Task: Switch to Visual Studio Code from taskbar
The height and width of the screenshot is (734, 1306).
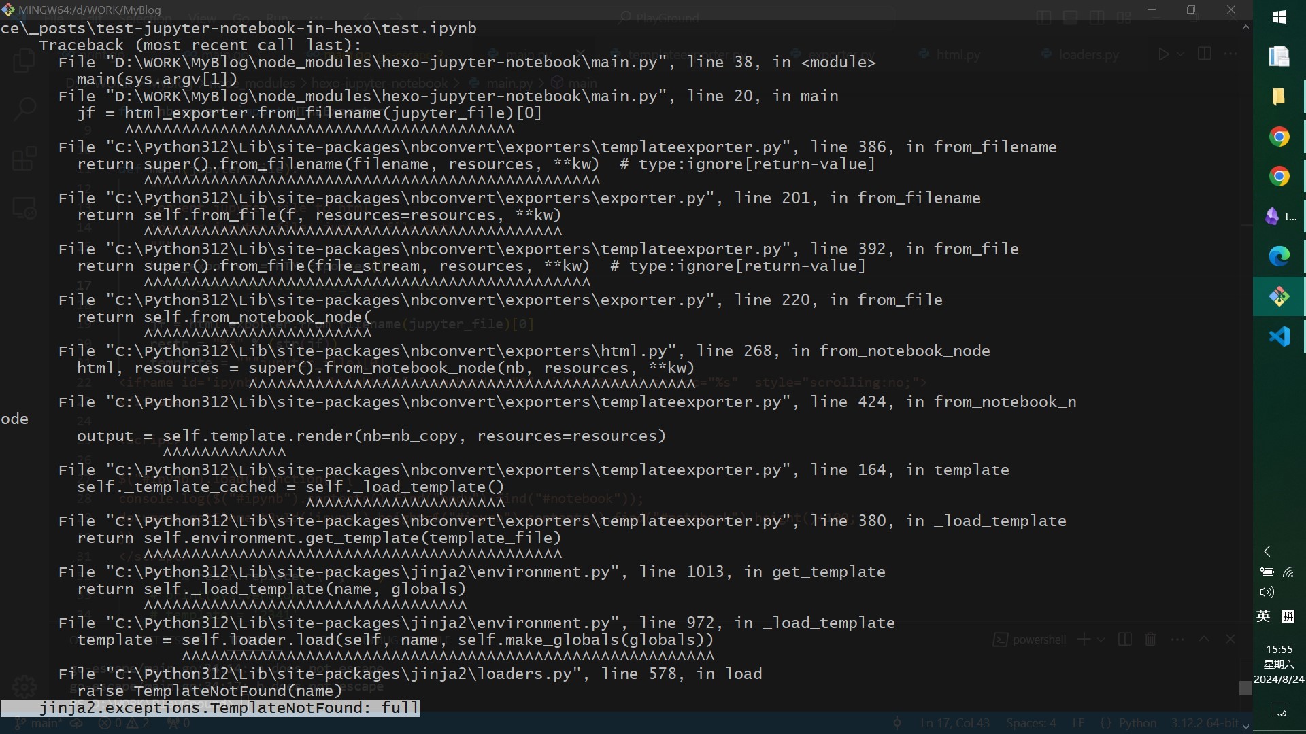Action: coord(1279,336)
